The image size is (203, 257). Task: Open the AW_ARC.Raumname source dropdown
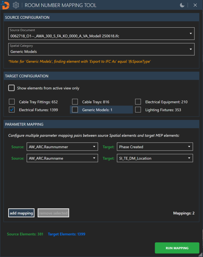62,158
